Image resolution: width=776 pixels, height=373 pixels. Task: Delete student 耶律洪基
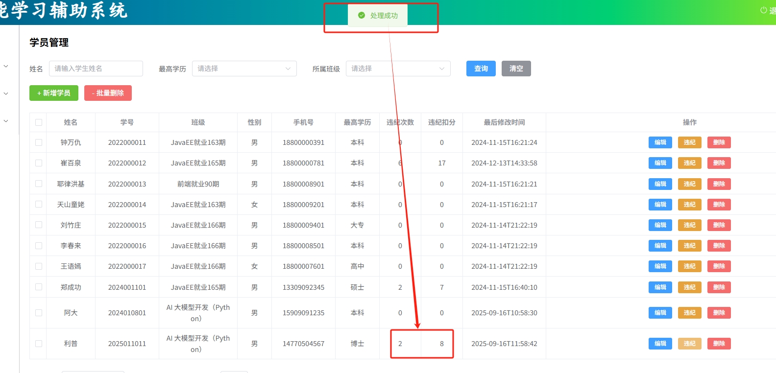click(719, 184)
